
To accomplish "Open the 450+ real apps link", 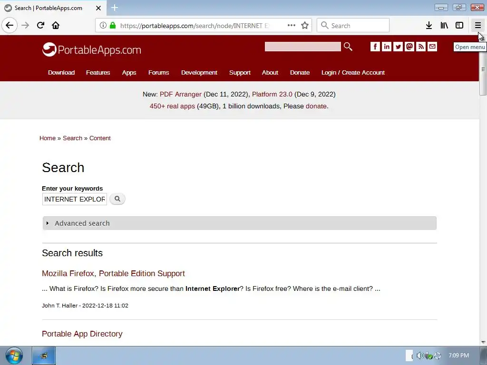I will tap(172, 106).
